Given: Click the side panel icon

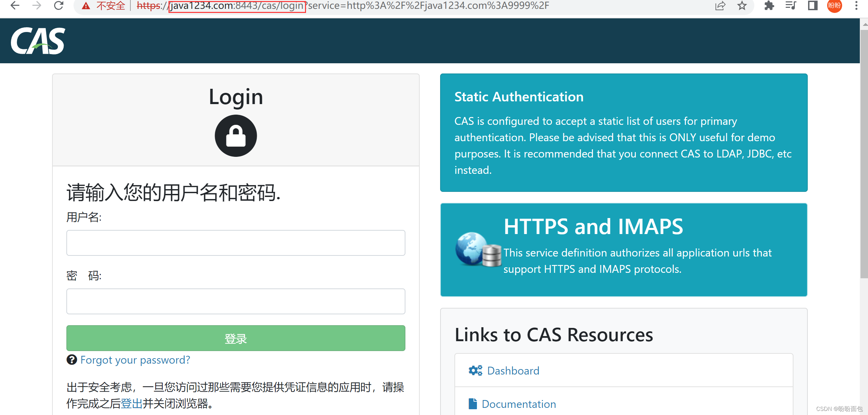Looking at the screenshot, I should (813, 5).
